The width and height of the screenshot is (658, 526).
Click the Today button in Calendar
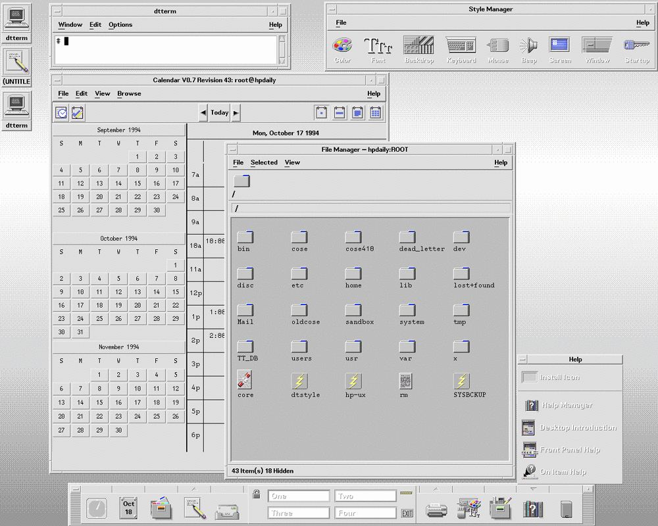pos(220,113)
